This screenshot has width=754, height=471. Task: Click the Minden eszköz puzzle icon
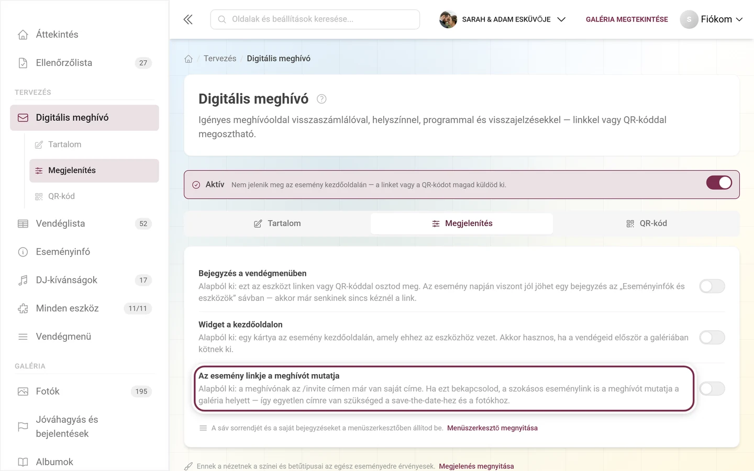click(23, 308)
